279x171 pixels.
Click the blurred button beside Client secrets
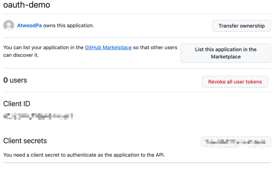point(236,141)
